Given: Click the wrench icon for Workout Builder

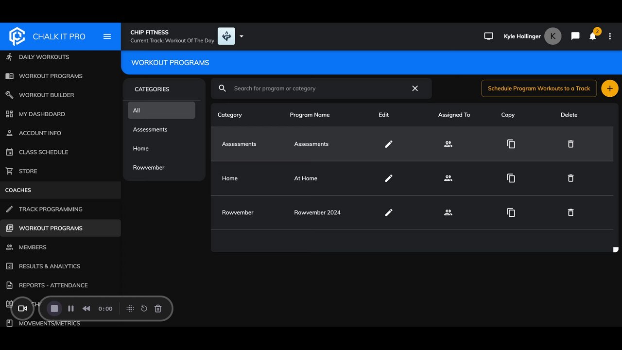Looking at the screenshot, I should (9, 95).
